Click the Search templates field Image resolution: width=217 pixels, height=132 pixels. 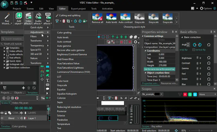pyautogui.click(x=13, y=39)
